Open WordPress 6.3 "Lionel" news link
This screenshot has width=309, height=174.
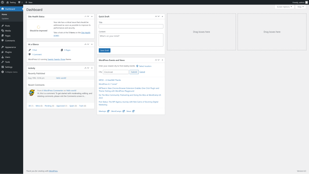pos(108,84)
